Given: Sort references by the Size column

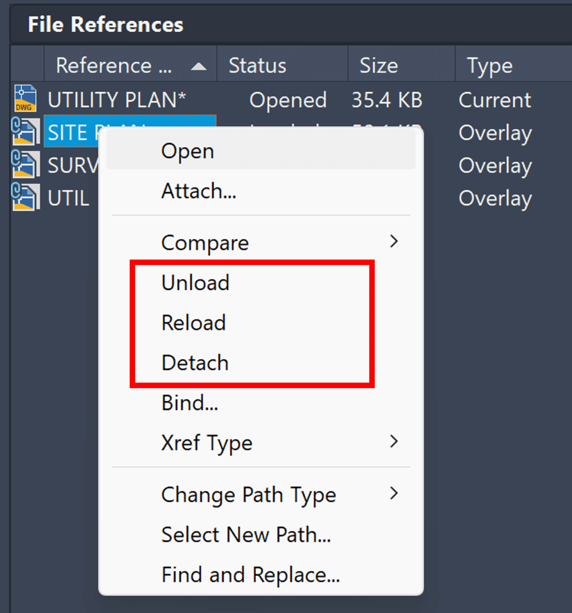Looking at the screenshot, I should (378, 65).
